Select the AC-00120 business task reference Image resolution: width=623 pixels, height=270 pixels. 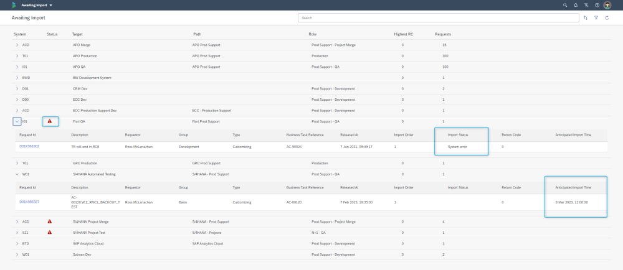295,202
